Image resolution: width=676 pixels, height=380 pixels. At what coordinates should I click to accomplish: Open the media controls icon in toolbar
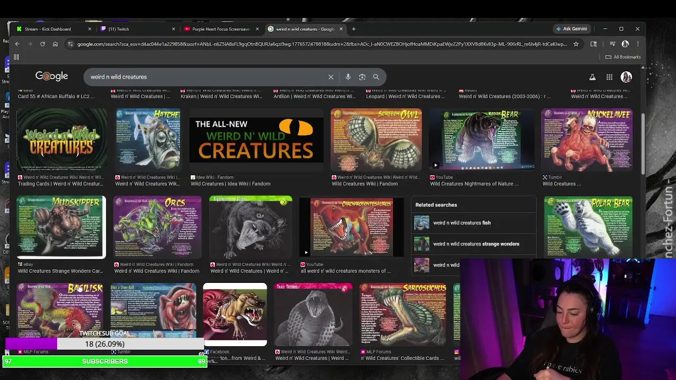(x=612, y=44)
